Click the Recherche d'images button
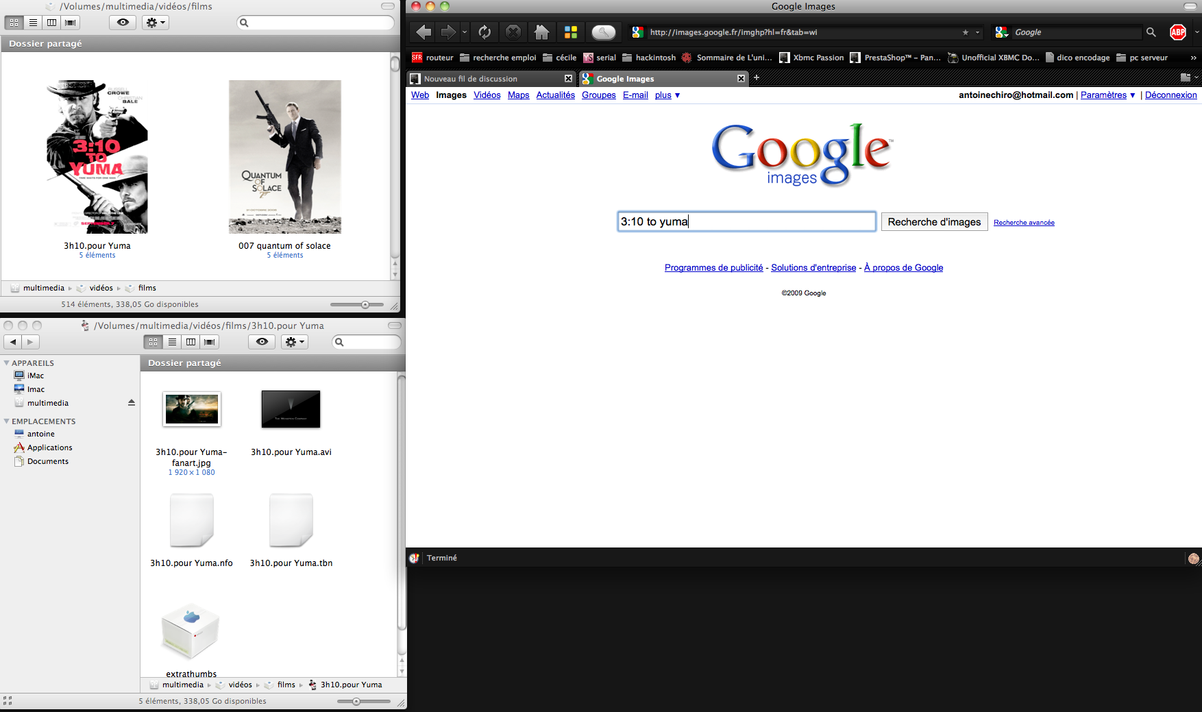This screenshot has width=1202, height=712. tap(934, 222)
